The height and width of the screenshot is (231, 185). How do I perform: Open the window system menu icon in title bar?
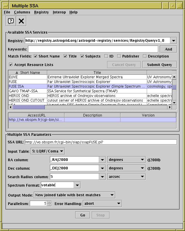[6, 6]
